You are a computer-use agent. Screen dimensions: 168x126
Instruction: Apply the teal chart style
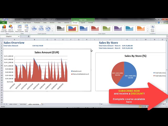coord(129,29)
